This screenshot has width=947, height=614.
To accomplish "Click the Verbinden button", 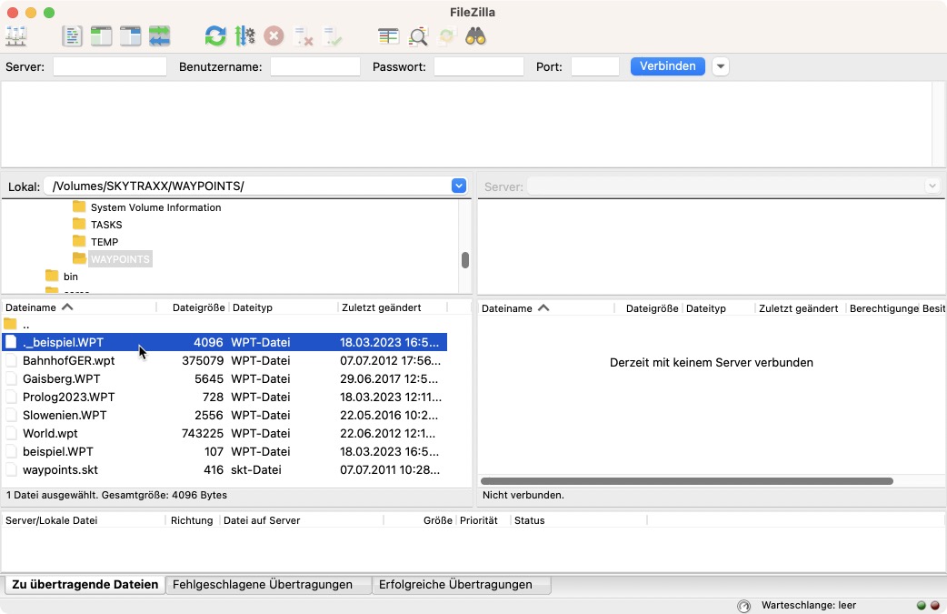I will point(667,65).
